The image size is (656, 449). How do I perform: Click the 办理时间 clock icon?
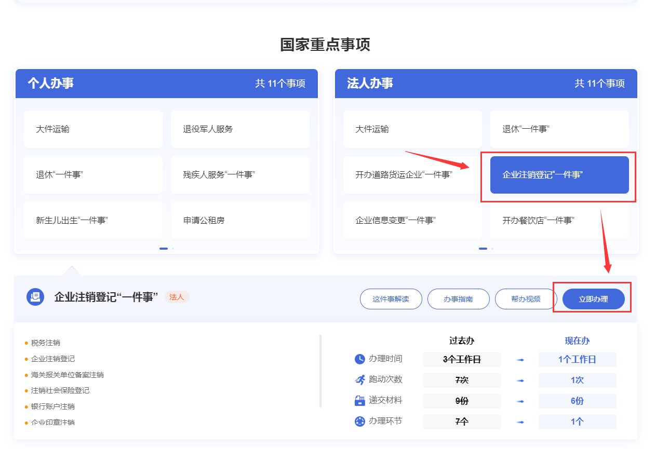(x=360, y=359)
